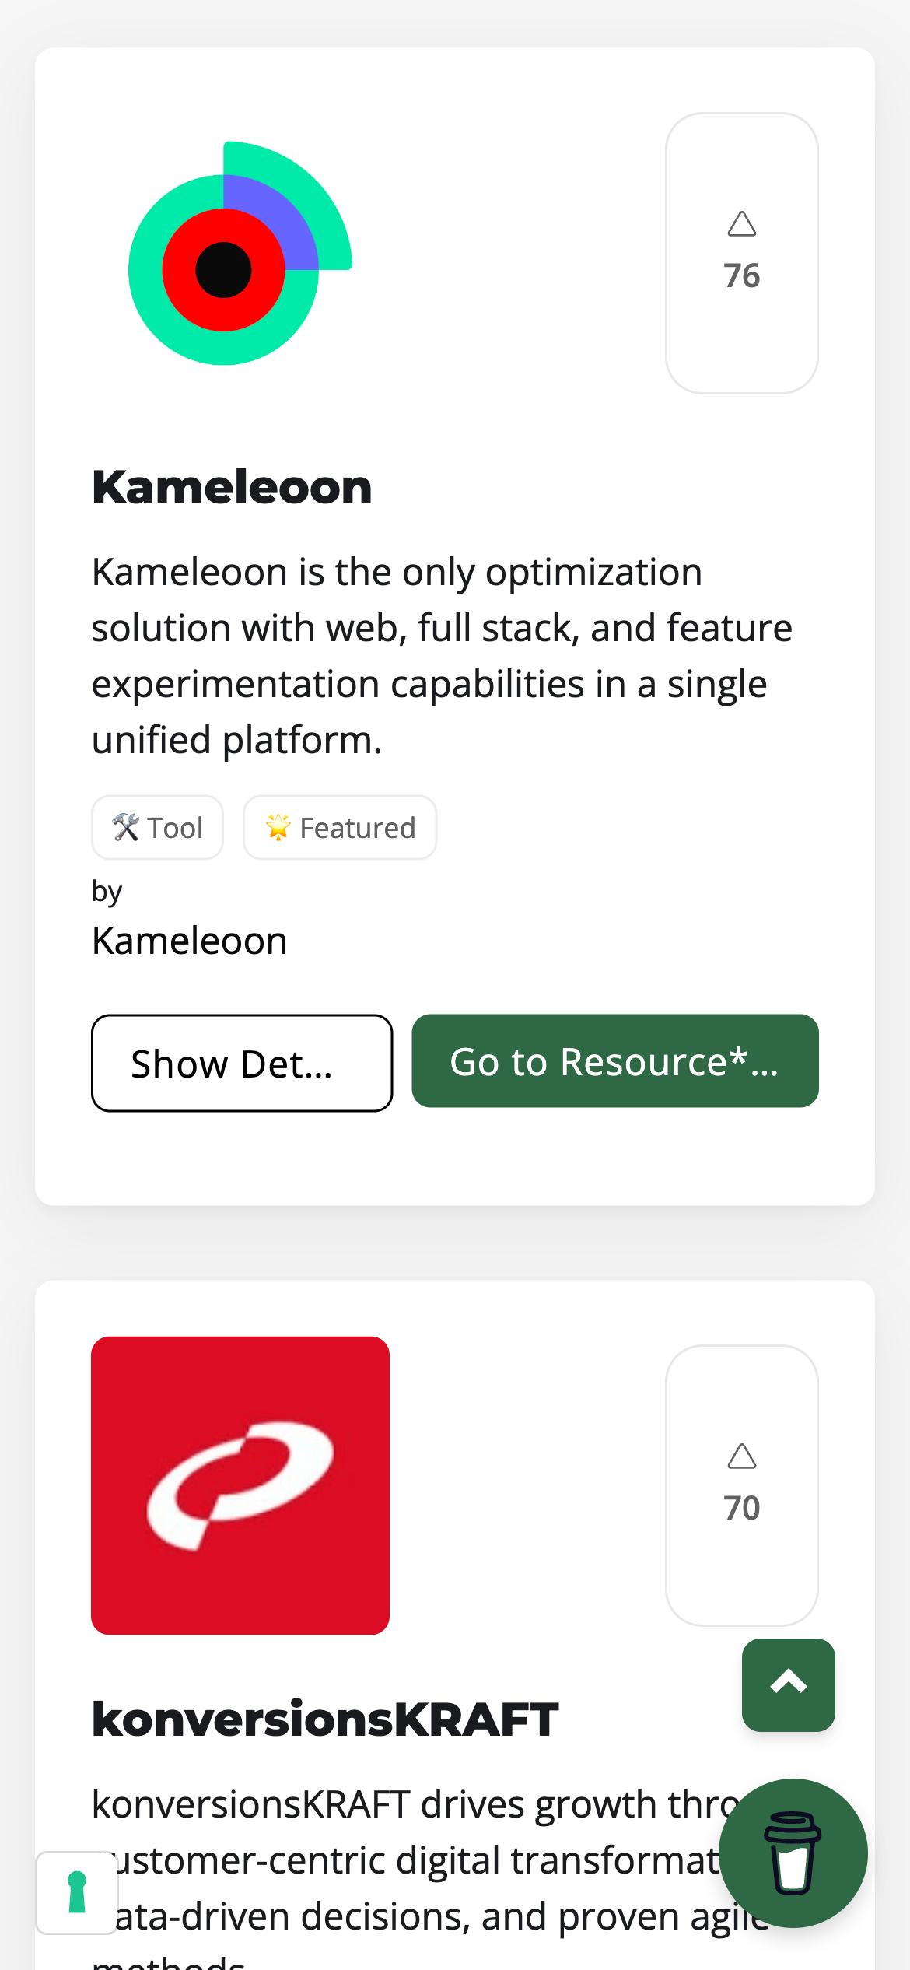Open the green keyhole privacy icon
910x1970 pixels.
[x=77, y=1892]
